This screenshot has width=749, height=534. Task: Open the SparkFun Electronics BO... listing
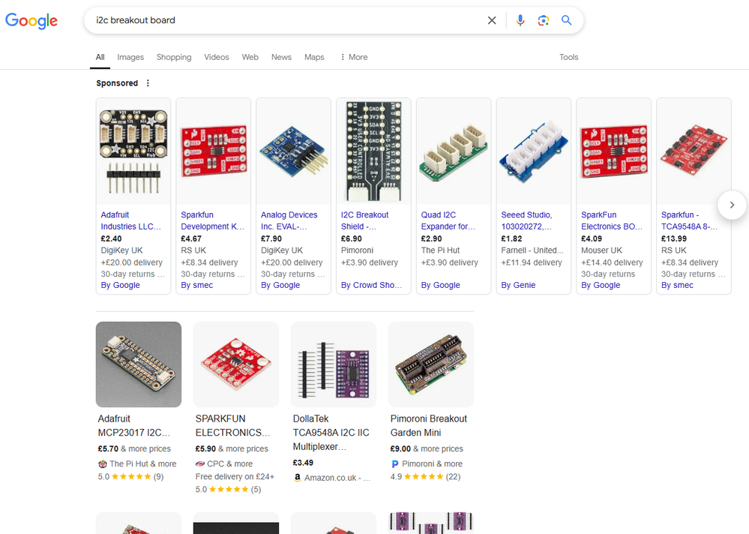[x=612, y=220]
